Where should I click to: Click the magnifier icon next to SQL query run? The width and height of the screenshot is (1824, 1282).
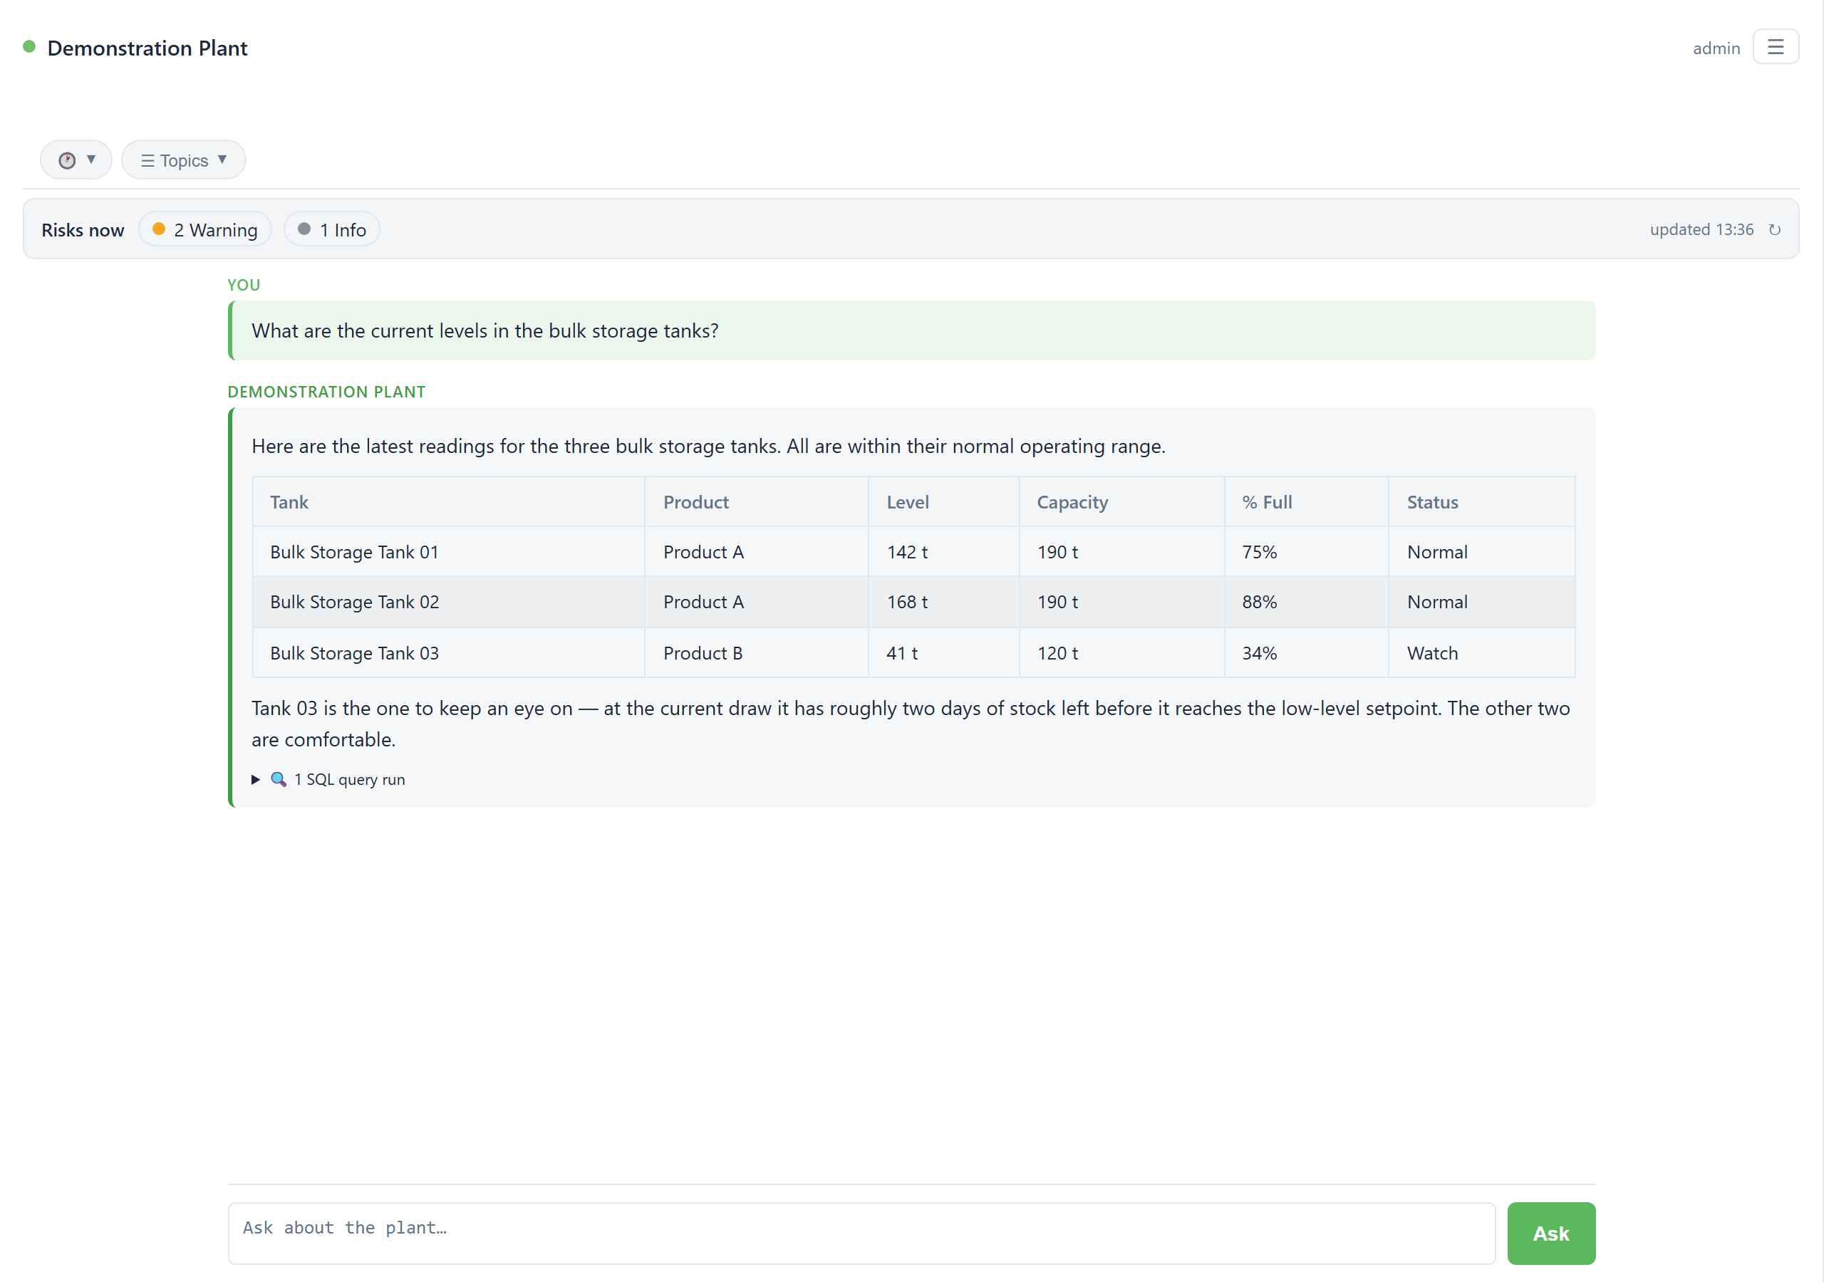tap(278, 779)
